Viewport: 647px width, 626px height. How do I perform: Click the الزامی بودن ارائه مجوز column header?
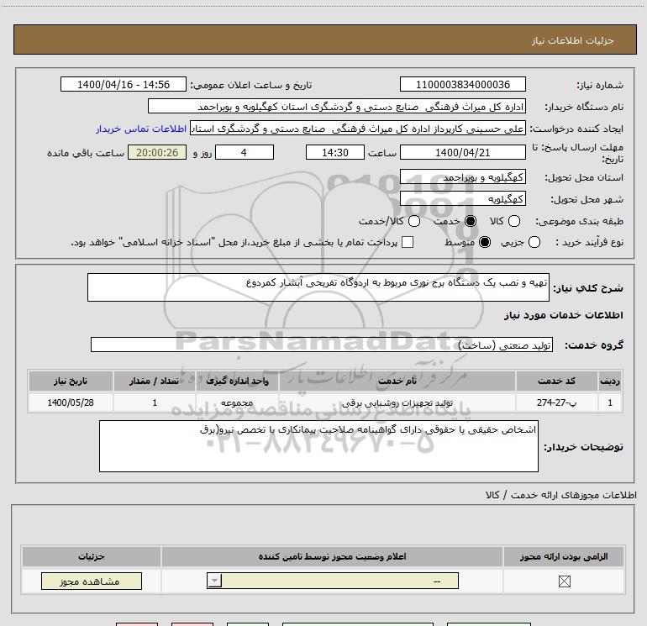[564, 556]
